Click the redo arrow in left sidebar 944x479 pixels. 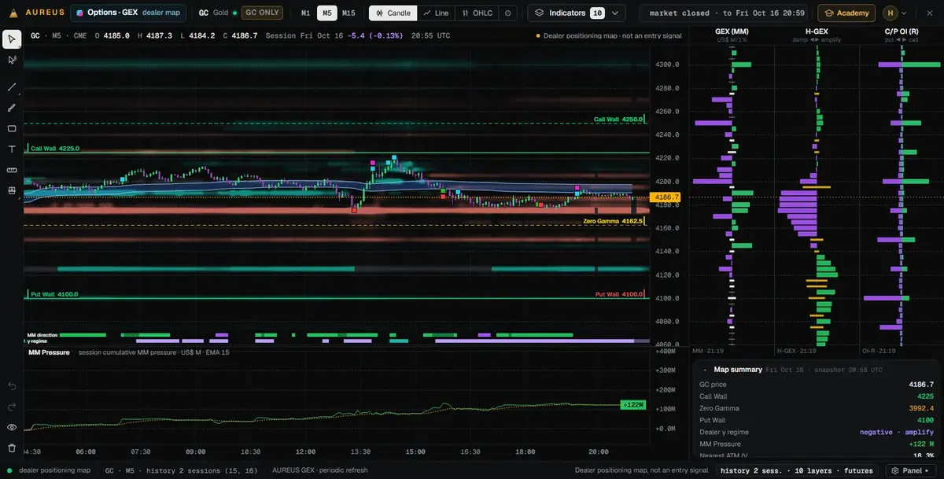pyautogui.click(x=12, y=407)
